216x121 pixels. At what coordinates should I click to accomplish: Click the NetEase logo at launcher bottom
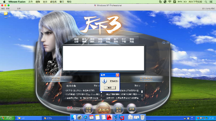click(73, 108)
